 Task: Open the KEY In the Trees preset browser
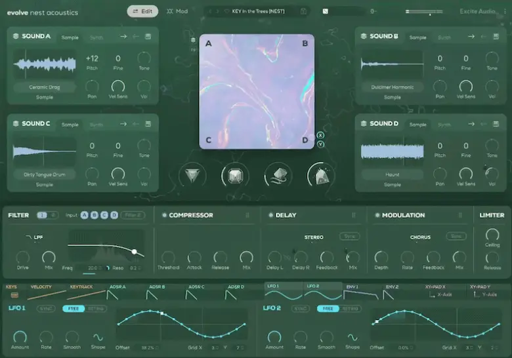pos(258,11)
